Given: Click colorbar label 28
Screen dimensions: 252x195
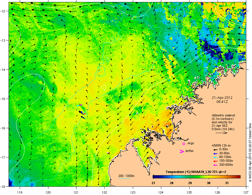Looking at the screenshot, I should (x=172, y=183).
